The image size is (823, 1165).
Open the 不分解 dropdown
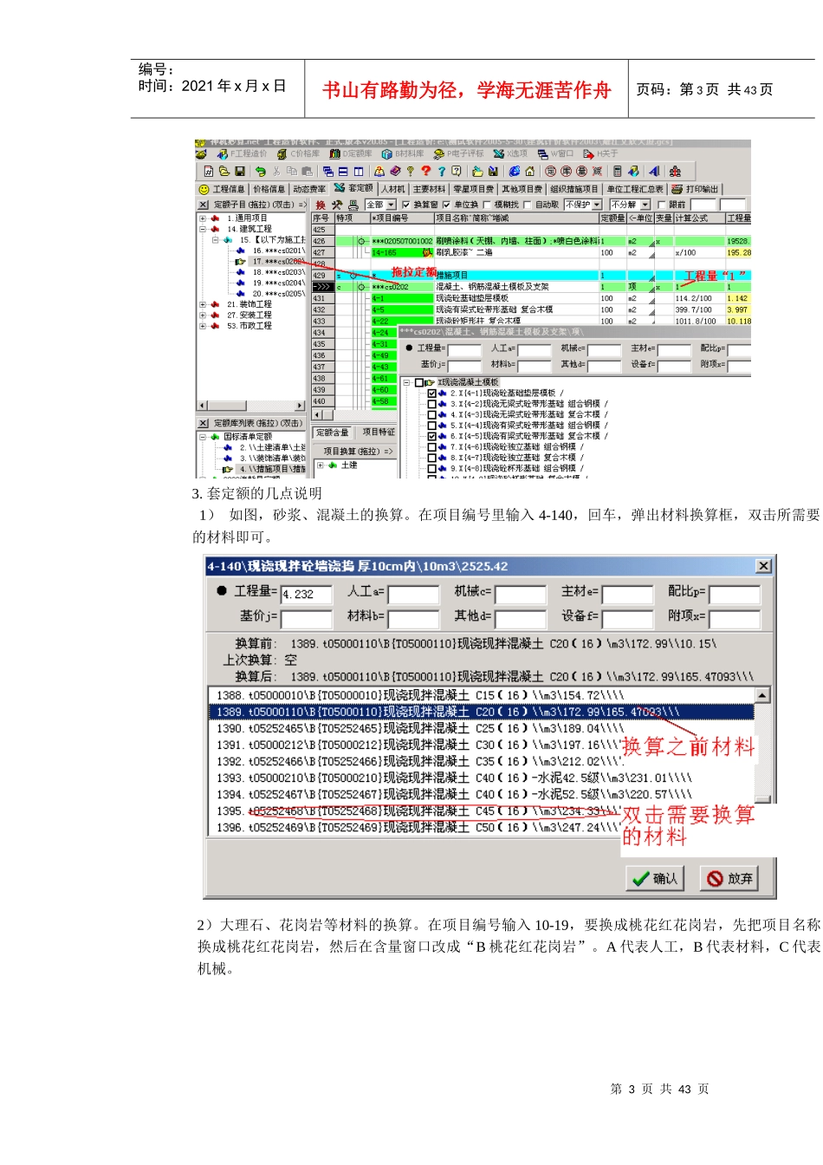click(645, 205)
